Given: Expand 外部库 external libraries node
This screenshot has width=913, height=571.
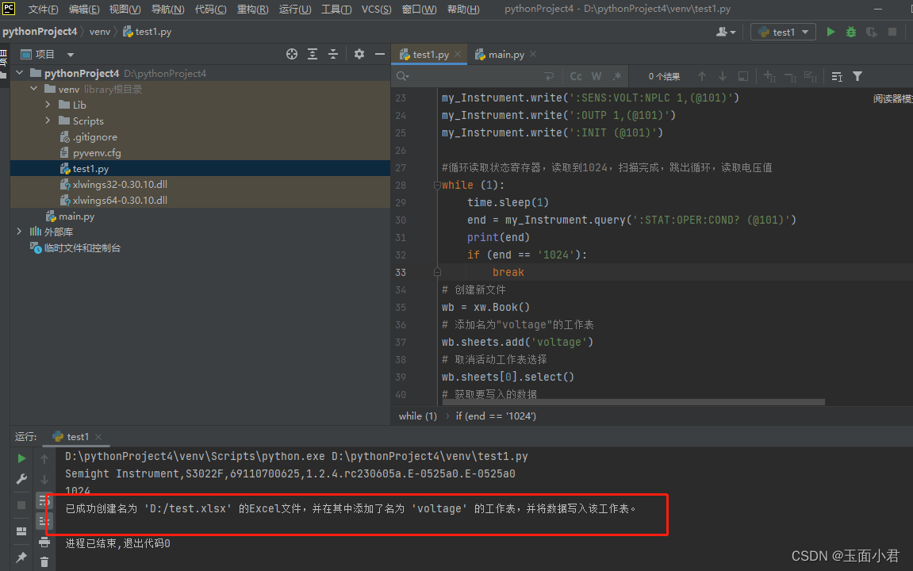Looking at the screenshot, I should coord(19,232).
